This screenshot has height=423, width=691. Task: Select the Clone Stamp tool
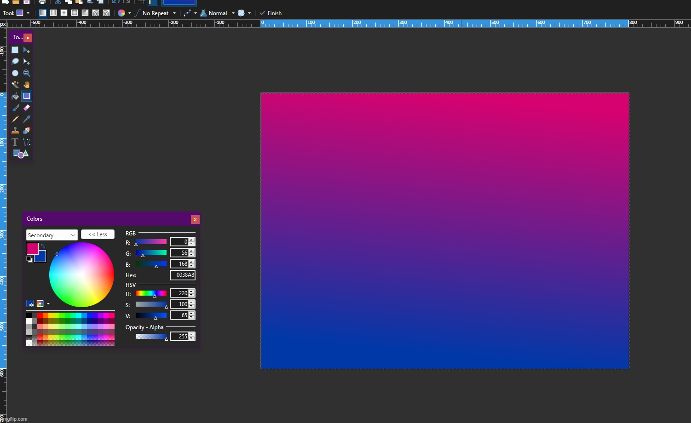tap(15, 131)
